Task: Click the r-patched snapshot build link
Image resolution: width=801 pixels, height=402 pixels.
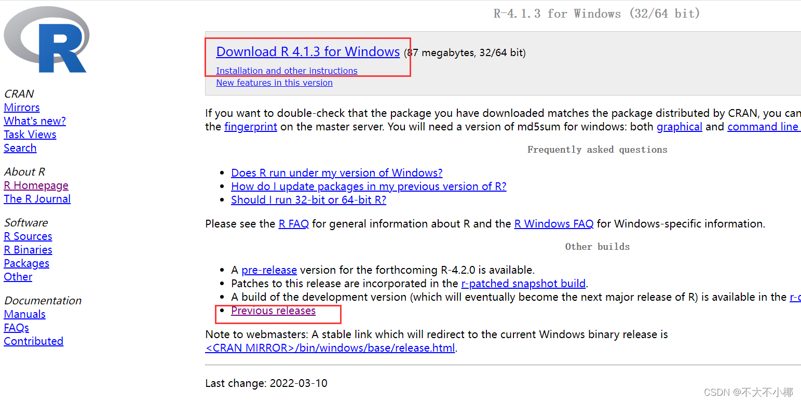Action: point(523,284)
